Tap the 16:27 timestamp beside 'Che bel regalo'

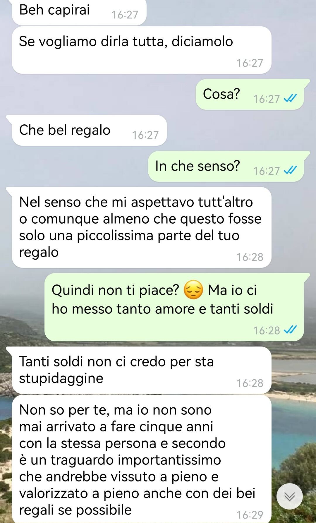[145, 135]
